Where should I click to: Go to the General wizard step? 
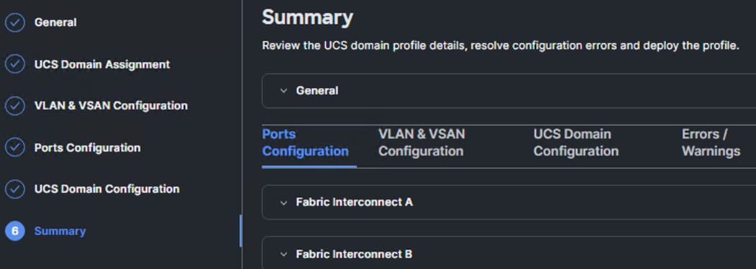55,23
